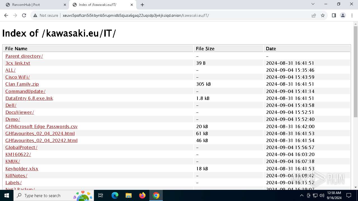Click the Not secure warning icon

click(x=35, y=15)
